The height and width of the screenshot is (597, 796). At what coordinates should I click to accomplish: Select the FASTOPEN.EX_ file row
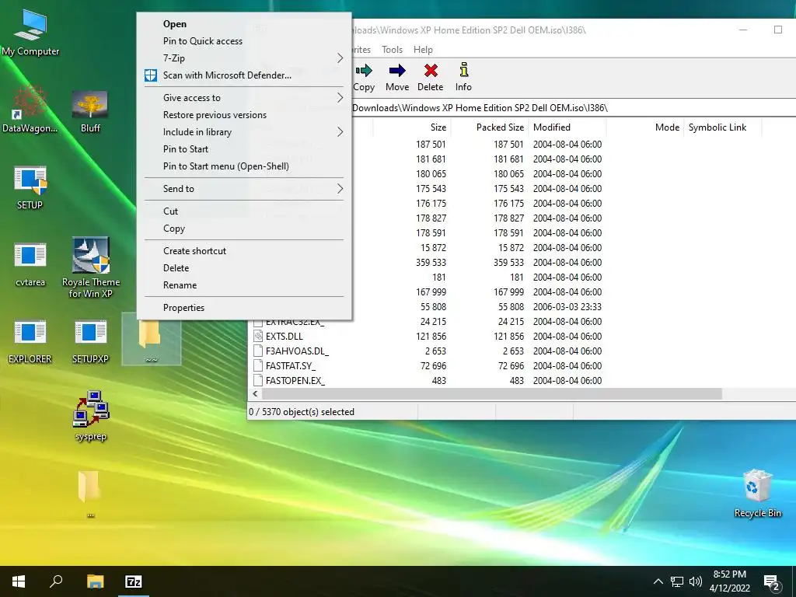522,381
